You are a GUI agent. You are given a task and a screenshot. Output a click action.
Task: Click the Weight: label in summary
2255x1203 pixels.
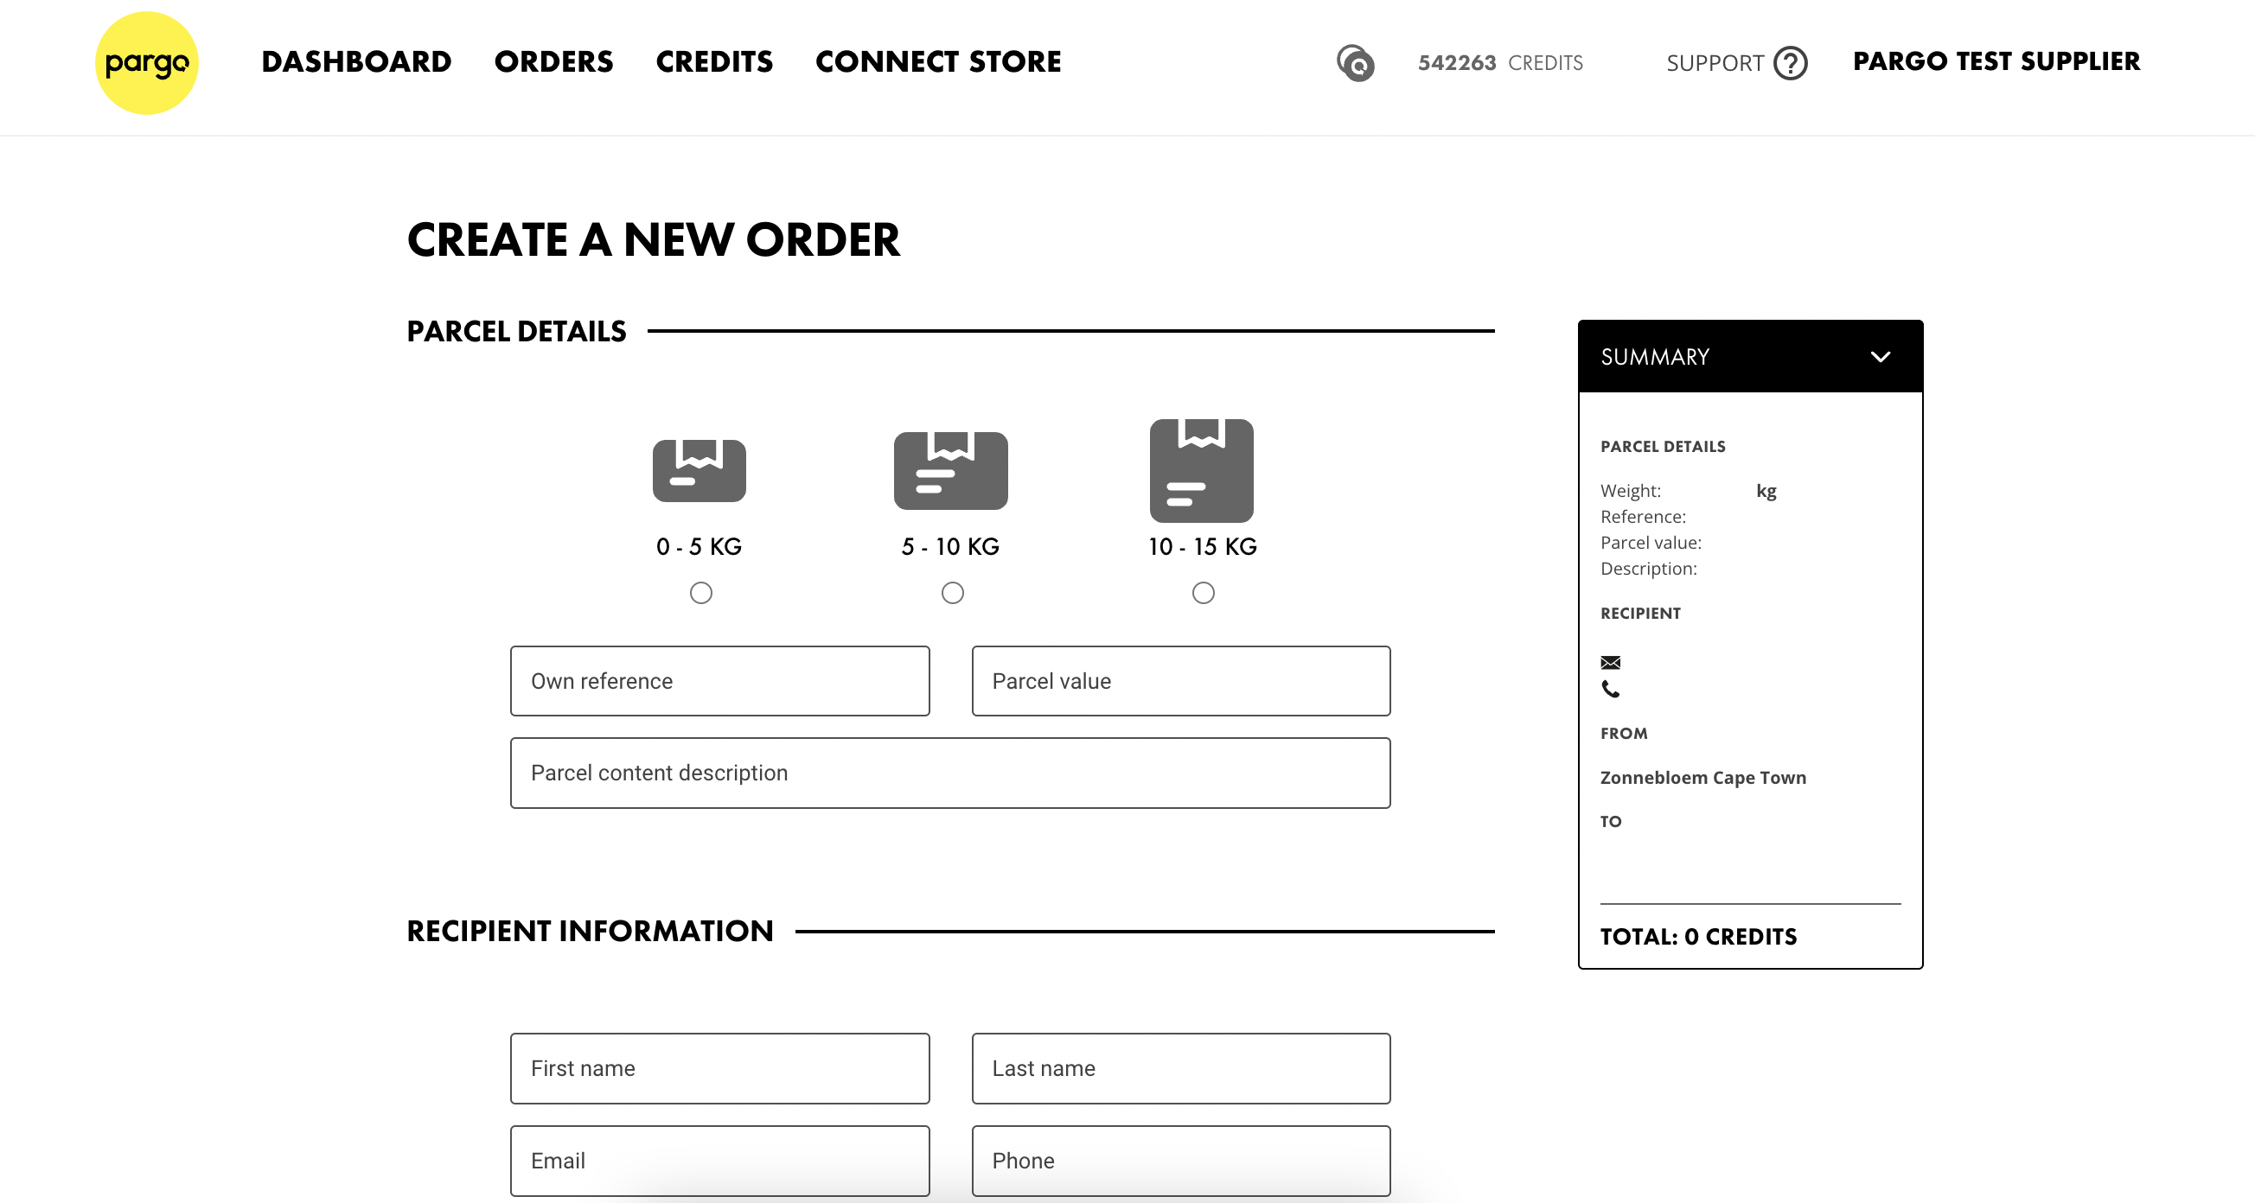click(1630, 491)
